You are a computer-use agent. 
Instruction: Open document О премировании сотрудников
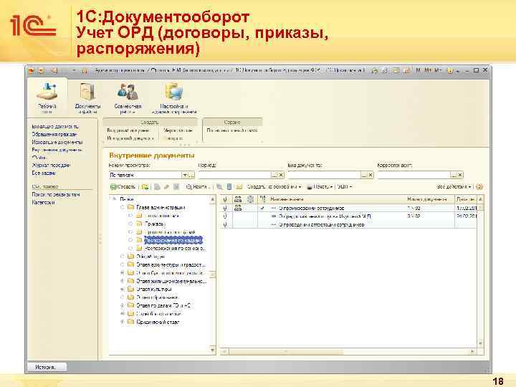click(x=311, y=208)
